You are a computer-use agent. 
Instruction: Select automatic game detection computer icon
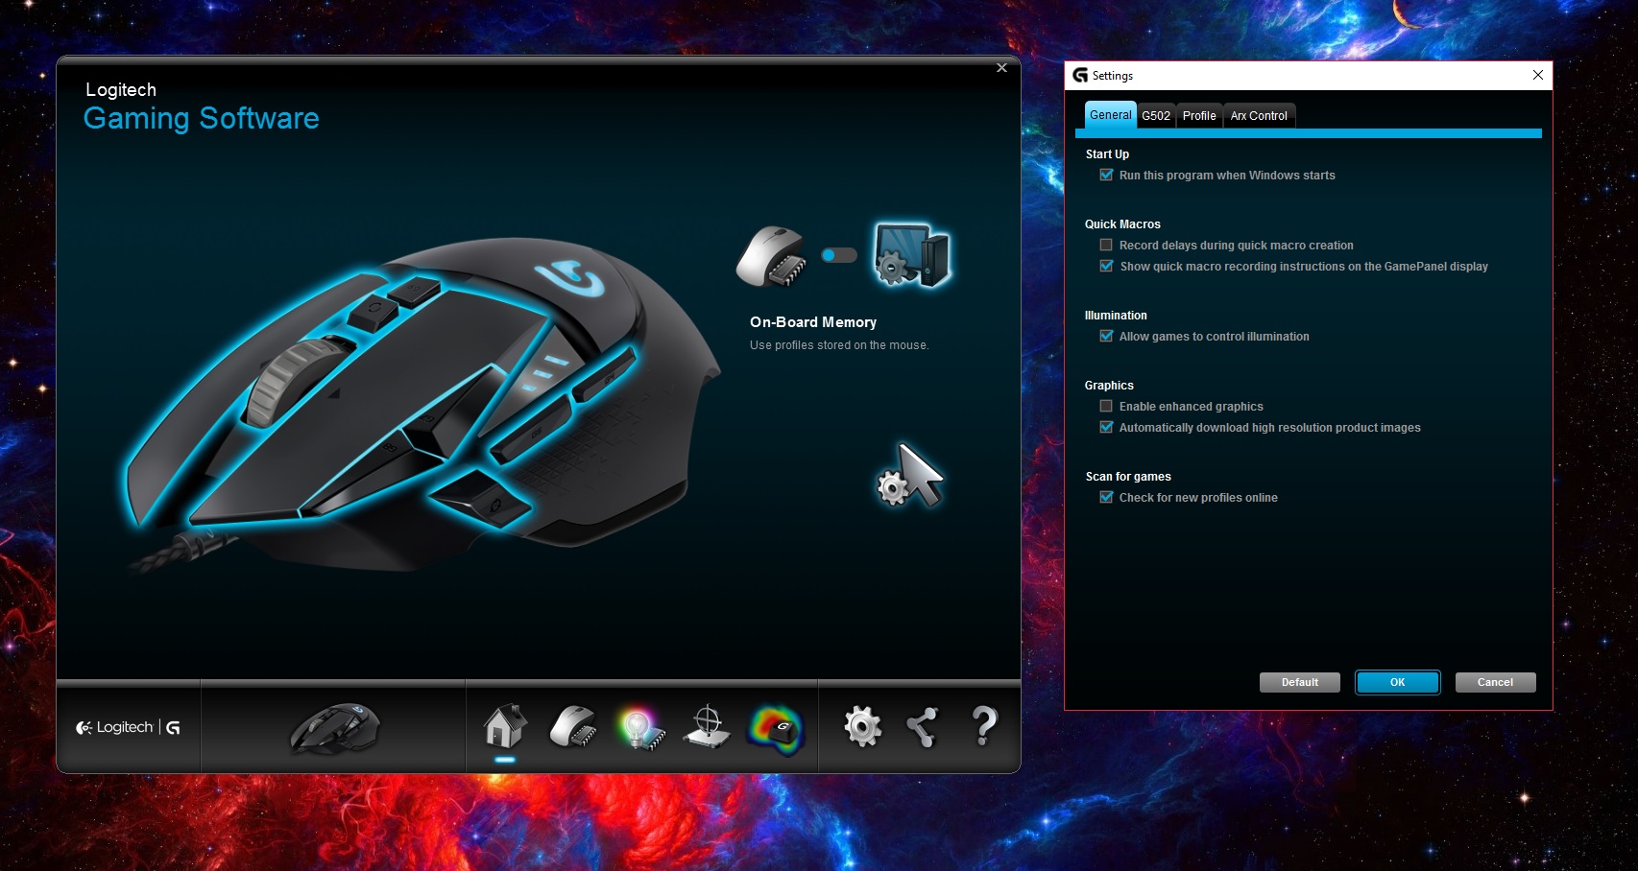911,255
